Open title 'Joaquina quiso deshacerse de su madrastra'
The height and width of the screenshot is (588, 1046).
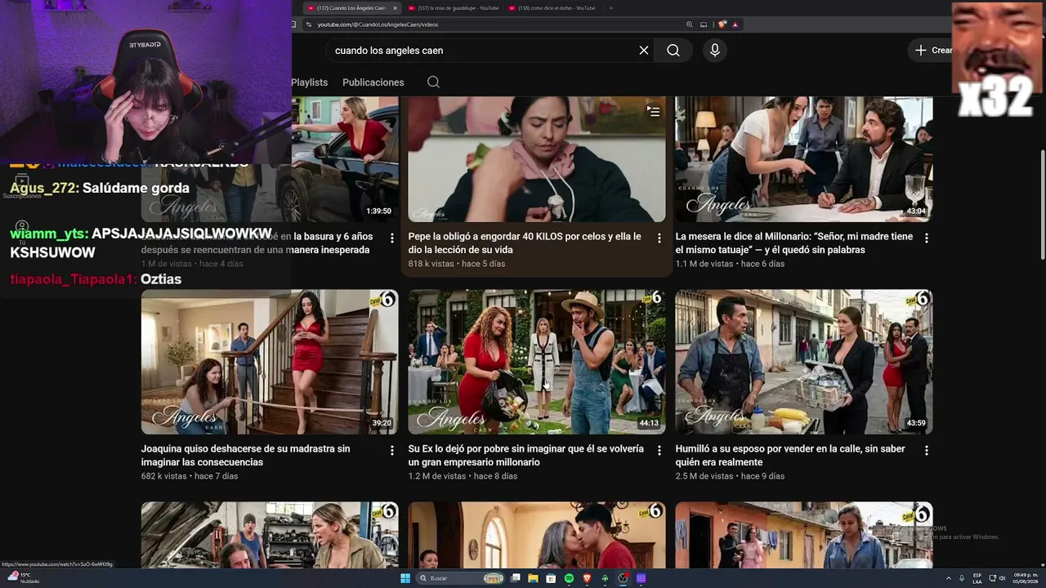click(245, 456)
